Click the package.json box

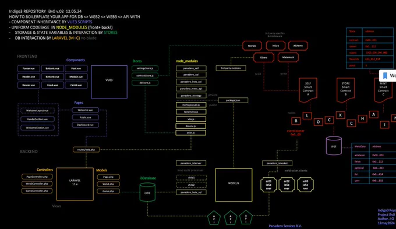(233, 100)
